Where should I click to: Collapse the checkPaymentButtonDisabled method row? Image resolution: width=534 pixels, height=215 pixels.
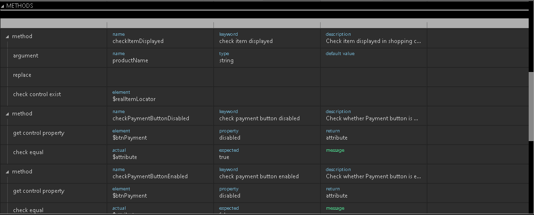pos(7,114)
